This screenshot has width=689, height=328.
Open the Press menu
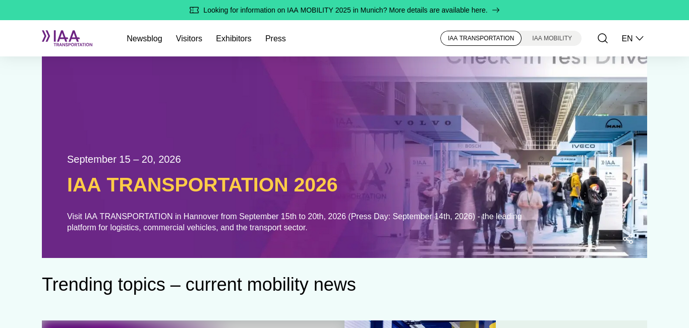tap(275, 38)
